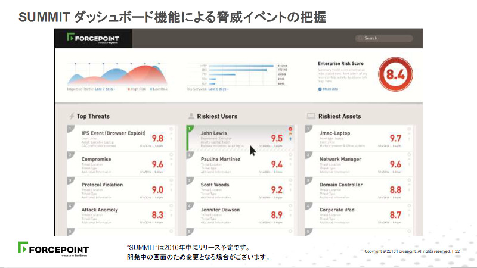Open the Corporate iPad asset card

coord(359,215)
